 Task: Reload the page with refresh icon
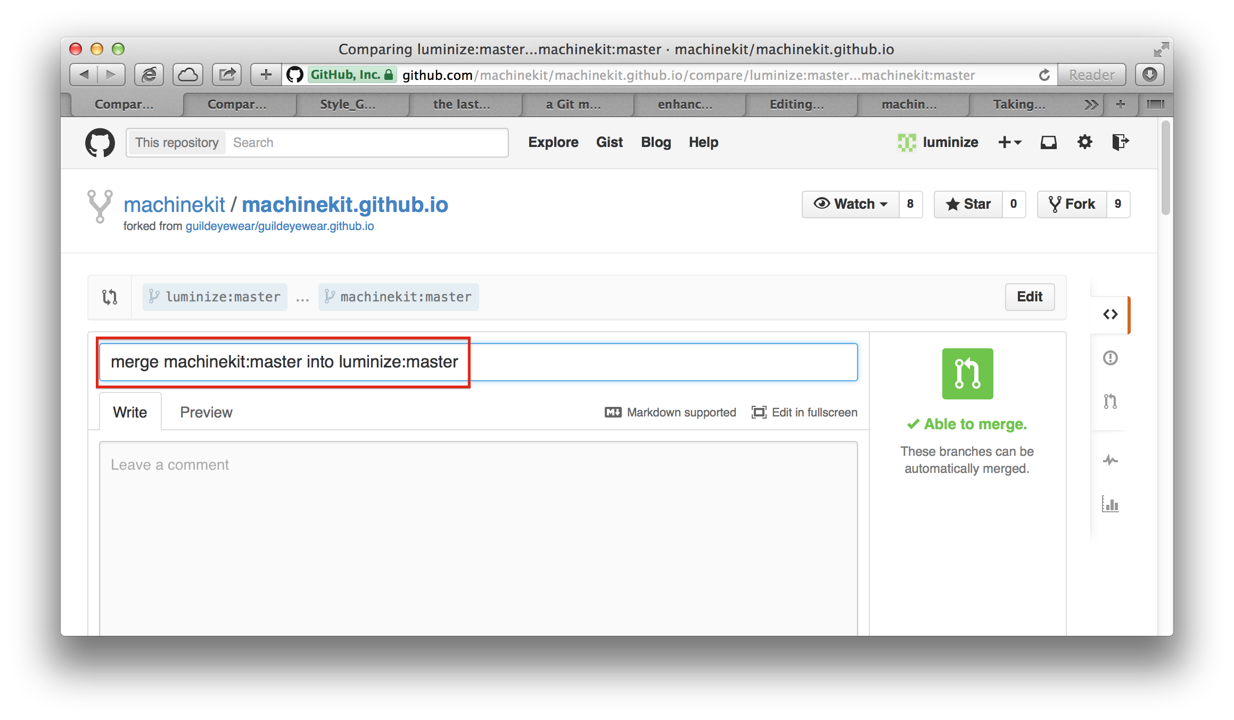pyautogui.click(x=1044, y=75)
